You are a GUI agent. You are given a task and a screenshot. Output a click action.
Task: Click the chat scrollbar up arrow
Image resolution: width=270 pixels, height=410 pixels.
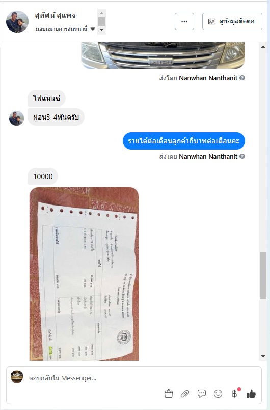[x=263, y=47]
